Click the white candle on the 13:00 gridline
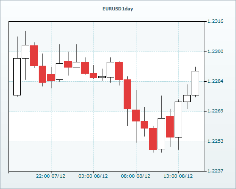The height and width of the screenshot is (189, 236). tap(178, 120)
